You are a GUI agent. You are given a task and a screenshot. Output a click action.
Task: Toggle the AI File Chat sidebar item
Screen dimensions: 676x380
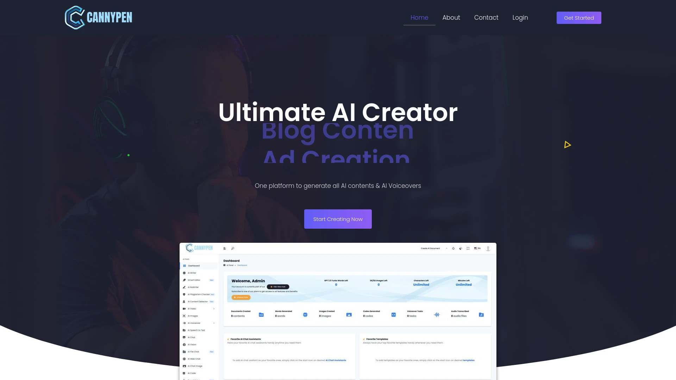pyautogui.click(x=195, y=352)
